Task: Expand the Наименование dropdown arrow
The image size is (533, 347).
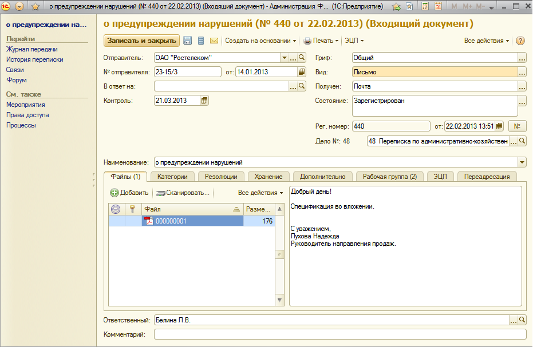Action: pos(522,162)
